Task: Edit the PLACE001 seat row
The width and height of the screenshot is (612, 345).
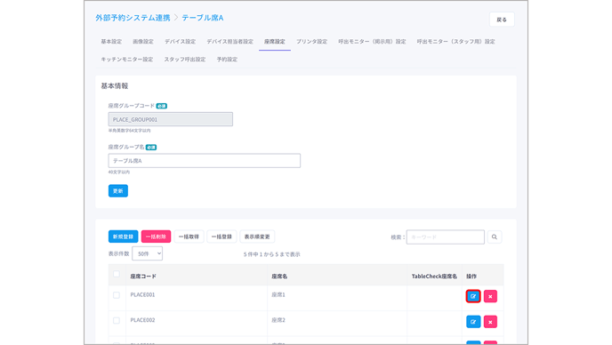Action: pyautogui.click(x=473, y=296)
